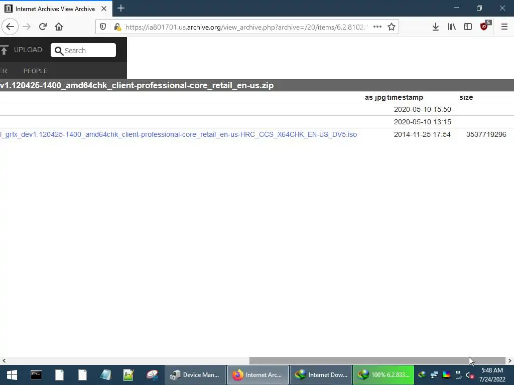This screenshot has height=385, width=514.
Task: Bookmark this page with star
Action: [392, 27]
